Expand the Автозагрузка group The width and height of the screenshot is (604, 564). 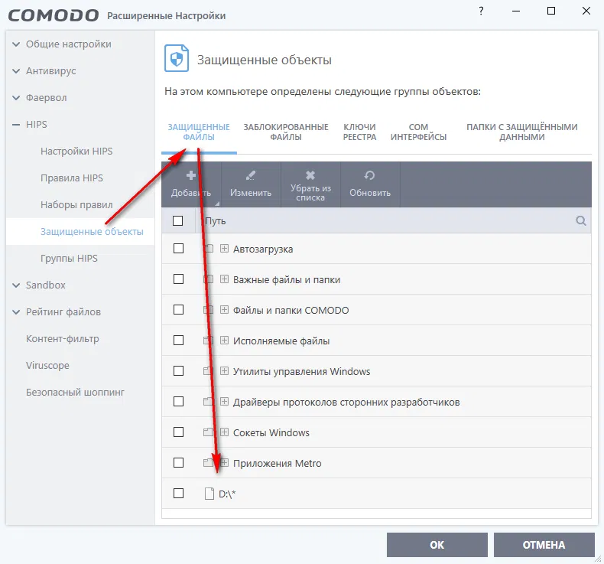(x=224, y=248)
